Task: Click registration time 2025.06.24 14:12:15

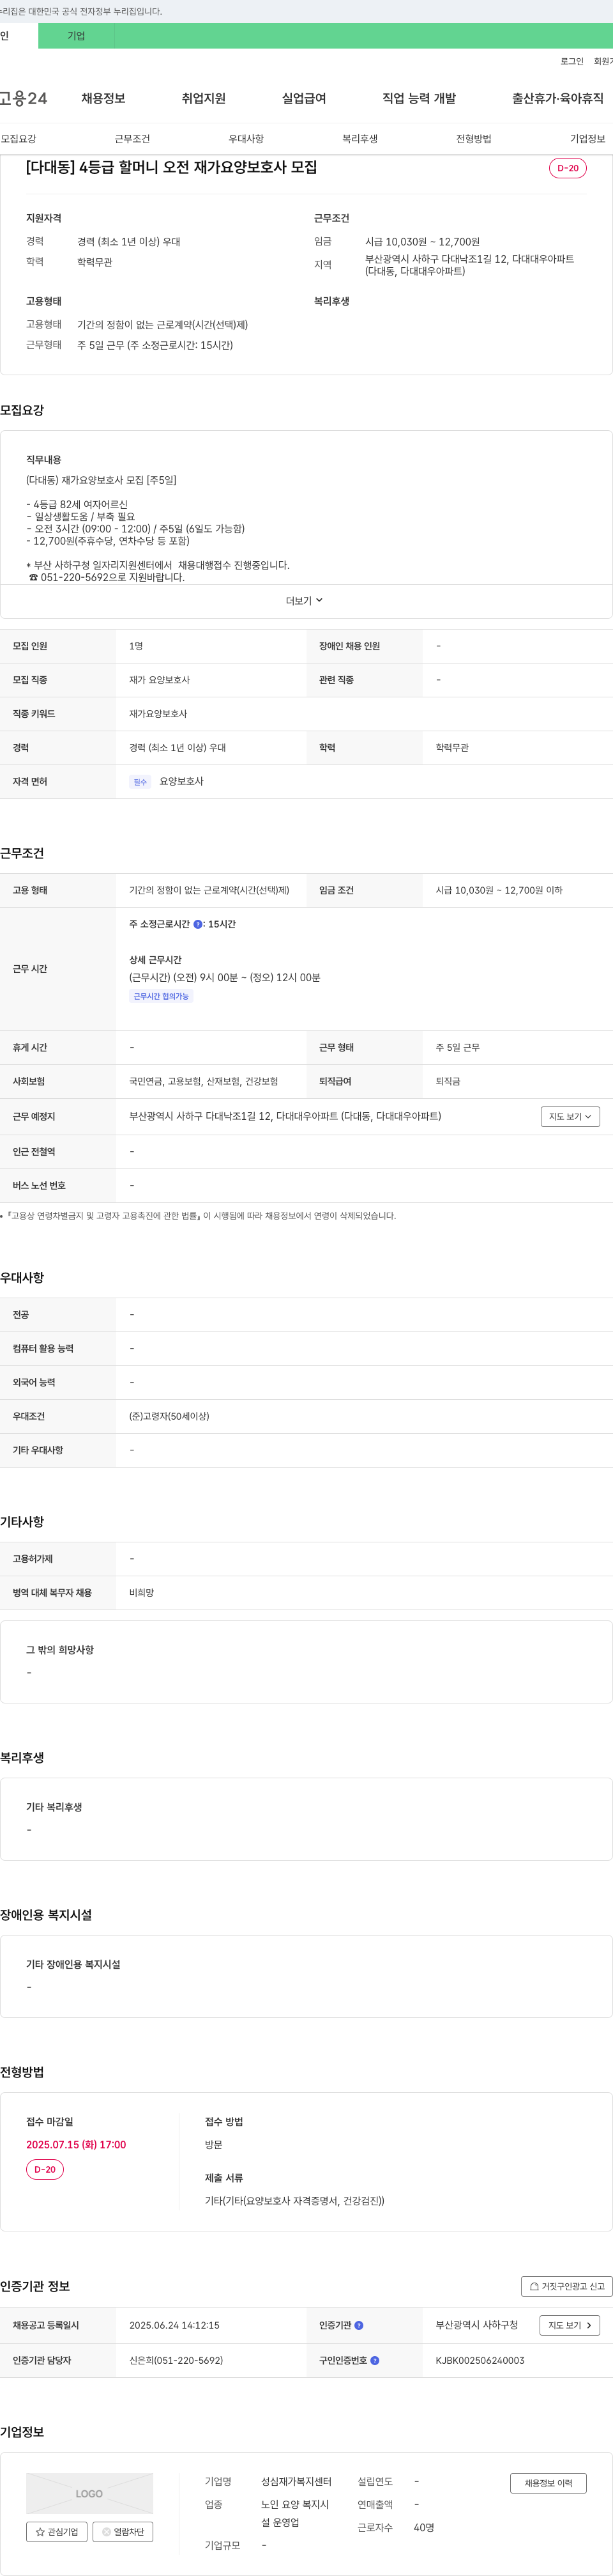Action: 174,2325
